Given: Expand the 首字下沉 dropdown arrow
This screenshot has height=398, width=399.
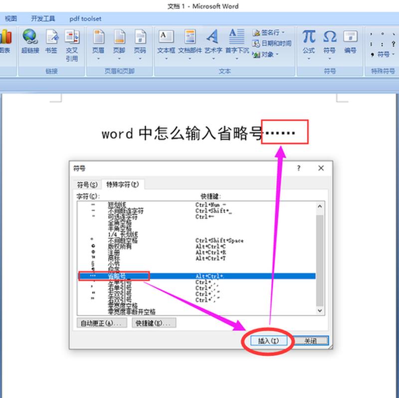Looking at the screenshot, I should (237, 59).
